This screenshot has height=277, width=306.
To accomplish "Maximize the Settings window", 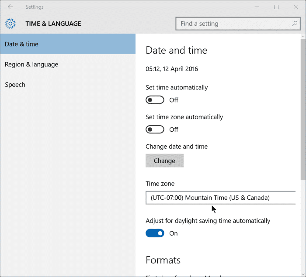I will 276,7.
